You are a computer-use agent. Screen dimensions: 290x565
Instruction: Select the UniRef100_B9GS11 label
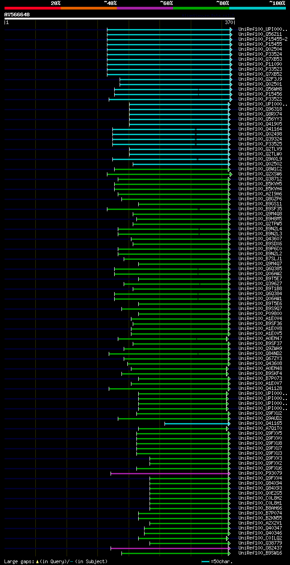coord(260,204)
